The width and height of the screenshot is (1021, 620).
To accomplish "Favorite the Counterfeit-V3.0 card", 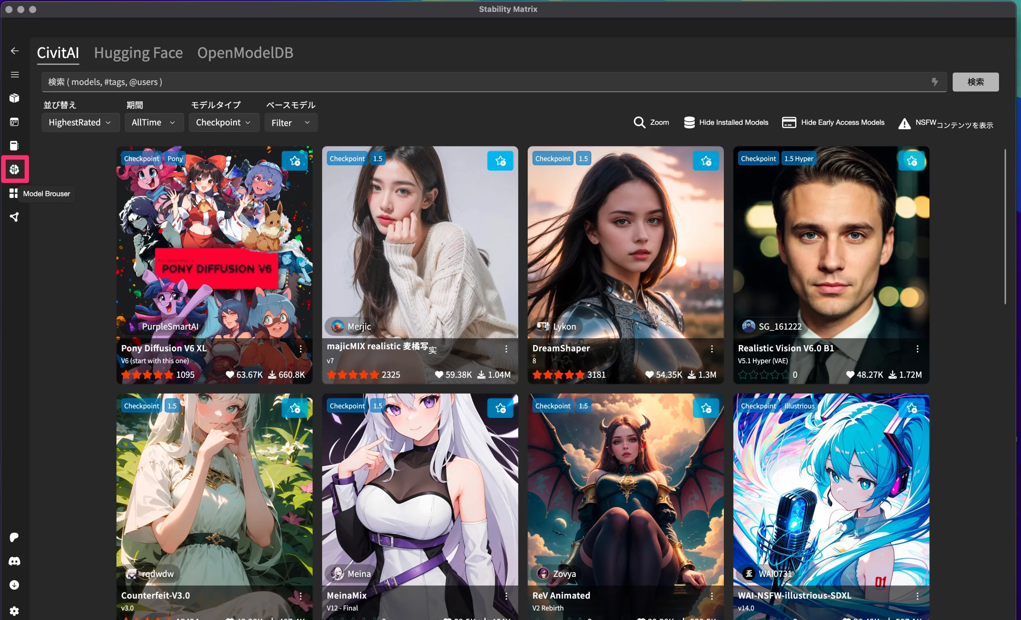I will tap(295, 408).
